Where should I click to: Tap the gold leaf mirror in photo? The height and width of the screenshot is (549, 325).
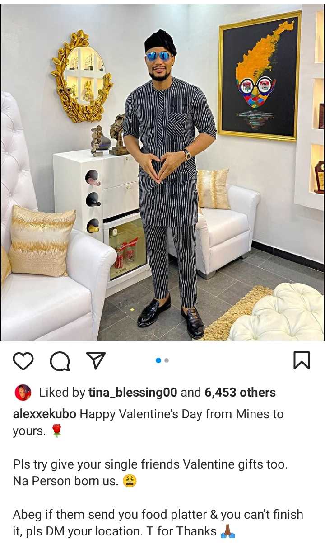[x=81, y=76]
